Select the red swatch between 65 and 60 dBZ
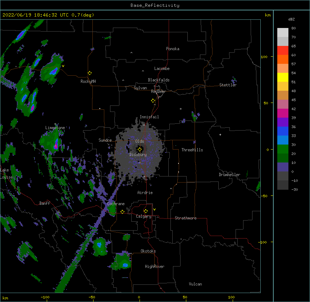Screen dimensions: 310x302 point(283,51)
